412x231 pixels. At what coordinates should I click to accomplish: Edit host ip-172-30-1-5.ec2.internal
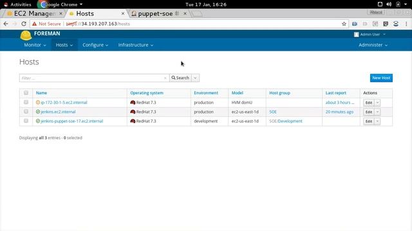tap(369, 103)
